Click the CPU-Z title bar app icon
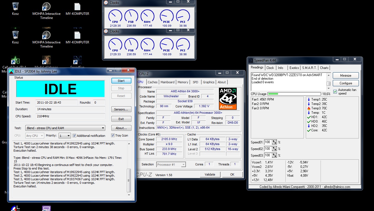 pyautogui.click(x=137, y=74)
